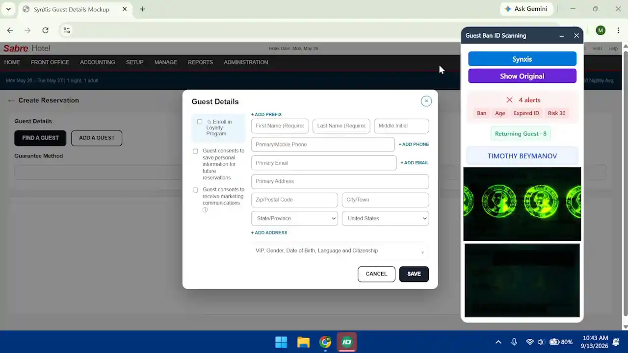The height and width of the screenshot is (353, 628).
Task: Click the CANCEL button
Action: pyautogui.click(x=376, y=274)
